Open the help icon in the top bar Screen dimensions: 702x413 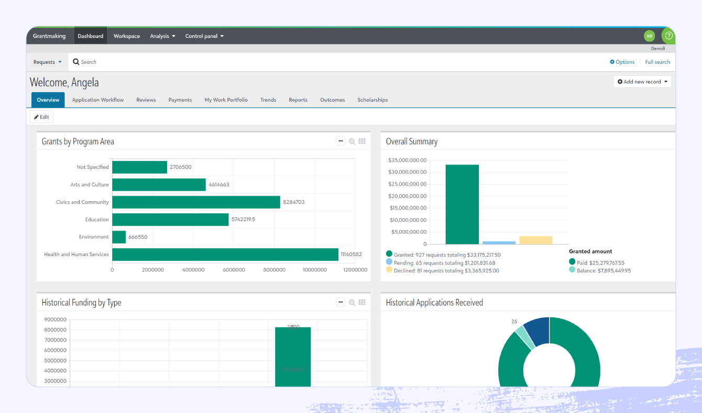(668, 36)
